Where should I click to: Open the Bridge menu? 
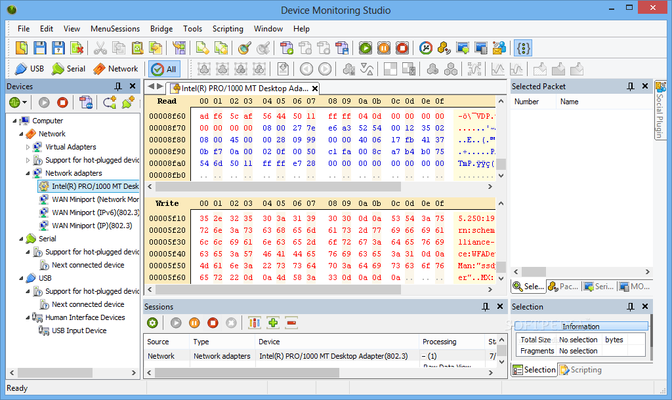(x=161, y=29)
